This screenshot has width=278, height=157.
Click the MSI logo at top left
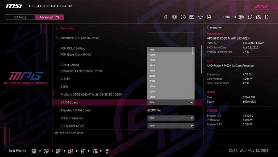(x=14, y=6)
